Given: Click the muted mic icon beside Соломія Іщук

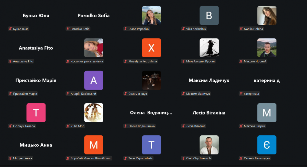Looking at the screenshot, I should [126, 94].
